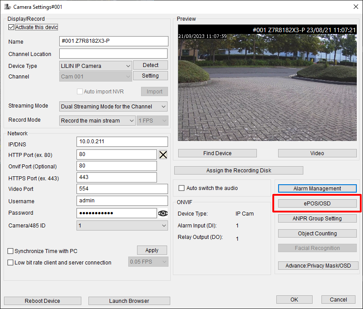Close the Camera Settings dialog
363x309 pixels.
(x=355, y=7)
